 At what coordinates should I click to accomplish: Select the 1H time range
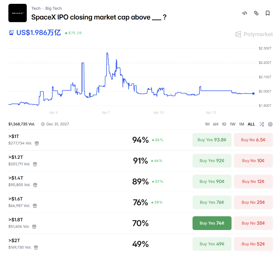tap(208, 124)
